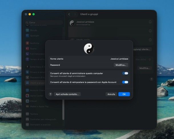The height and width of the screenshot is (139, 174).
Task: Click the help question mark in Utenti e gruppi pane
Action: coord(151,79)
